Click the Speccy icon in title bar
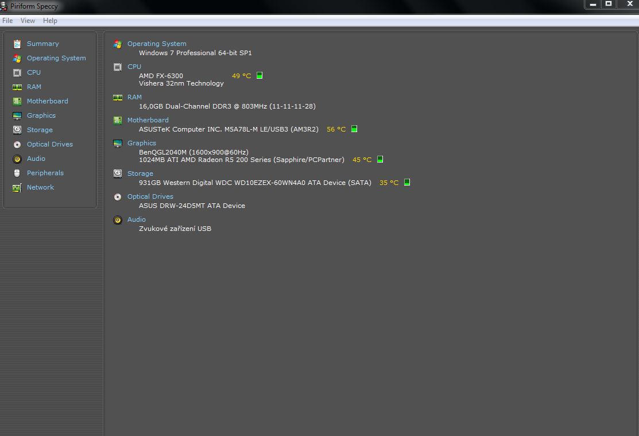 pos(3,6)
